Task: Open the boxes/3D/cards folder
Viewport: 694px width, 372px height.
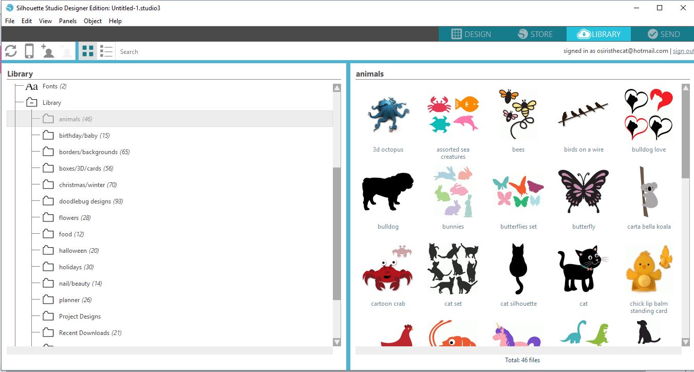Action: coord(86,169)
